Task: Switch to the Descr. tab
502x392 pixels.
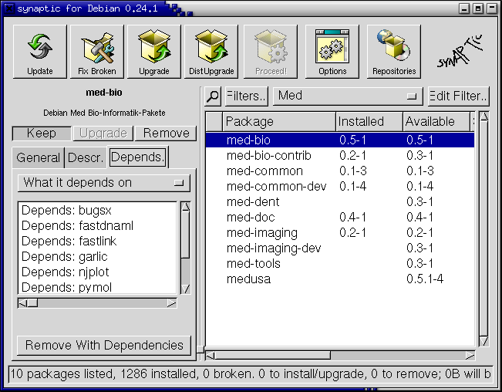Action: (86, 157)
